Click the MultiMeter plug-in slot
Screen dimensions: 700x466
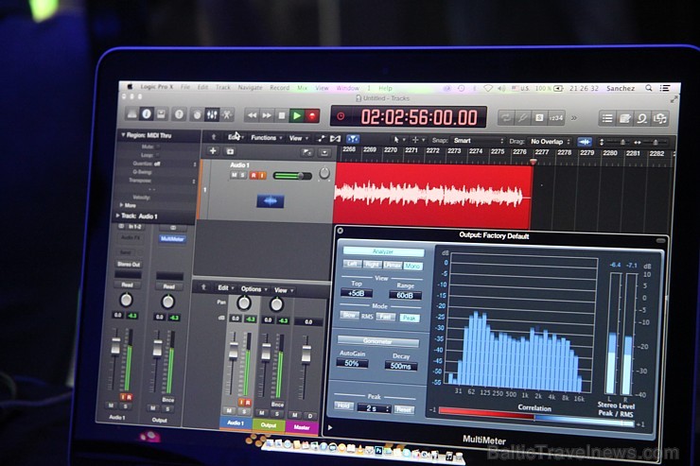point(172,239)
